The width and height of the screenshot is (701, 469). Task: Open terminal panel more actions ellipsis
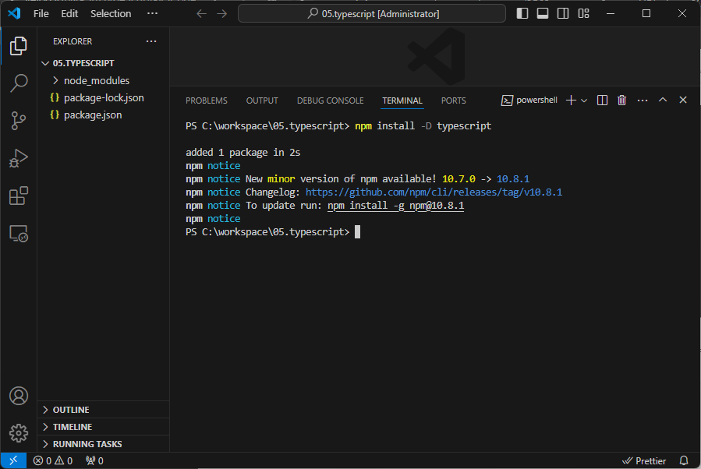[x=643, y=100]
